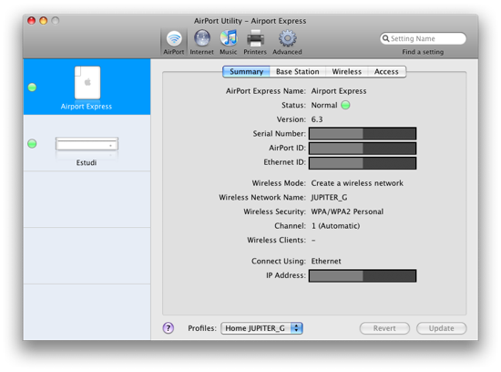Switch to the Wireless tab

(347, 72)
